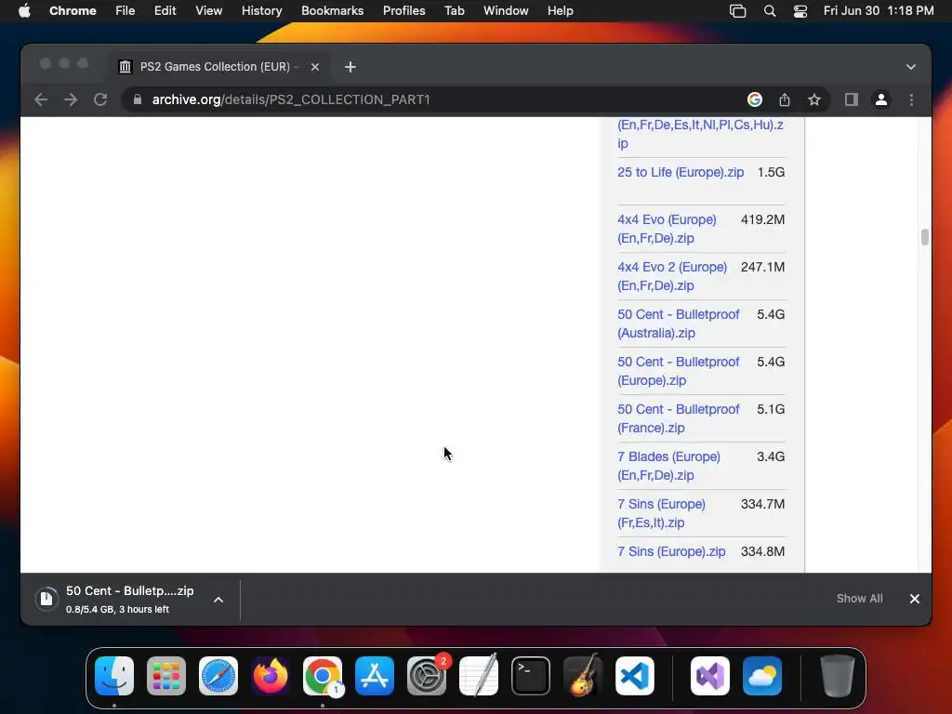Open the History menu

261,11
